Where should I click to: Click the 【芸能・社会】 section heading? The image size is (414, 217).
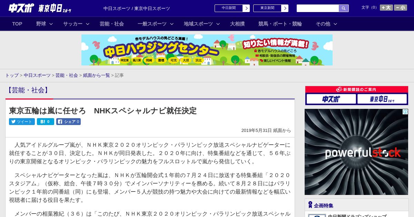pyautogui.click(x=28, y=90)
